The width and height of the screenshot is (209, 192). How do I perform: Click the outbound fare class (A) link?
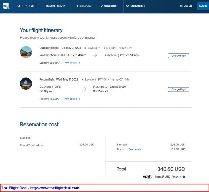(x=58, y=63)
